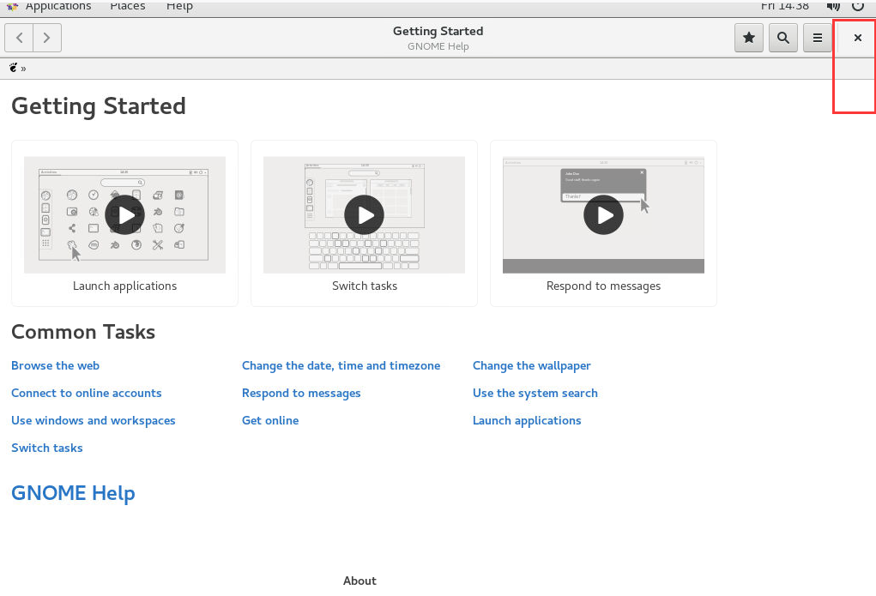876x596 pixels.
Task: Open volume icon in system tray
Action: tap(834, 6)
